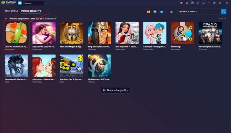The height and width of the screenshot is (133, 231).
Task: Click into the search text field
Action: click(199, 12)
